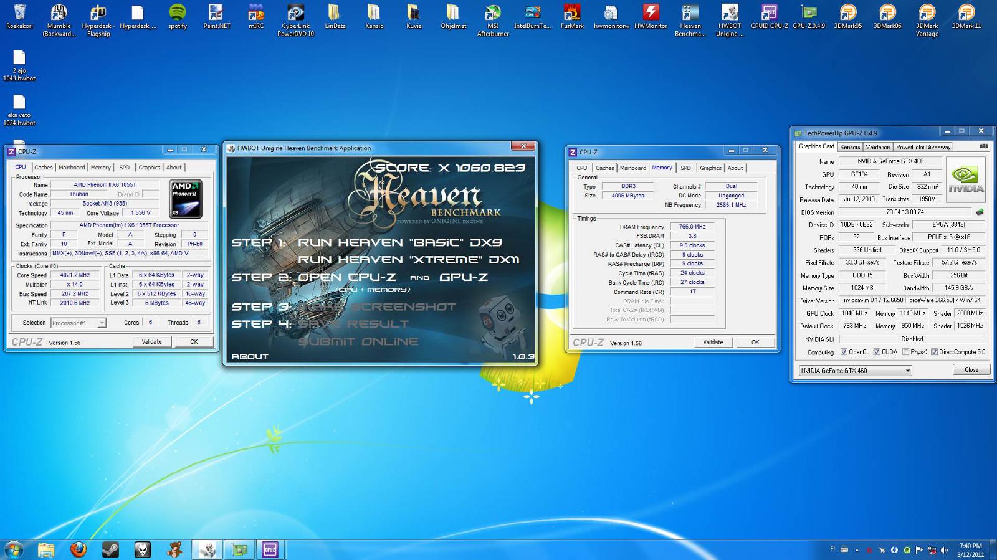Launch the 3DMark06 desktop shortcut
Screen dimensions: 997x560
click(x=887, y=17)
